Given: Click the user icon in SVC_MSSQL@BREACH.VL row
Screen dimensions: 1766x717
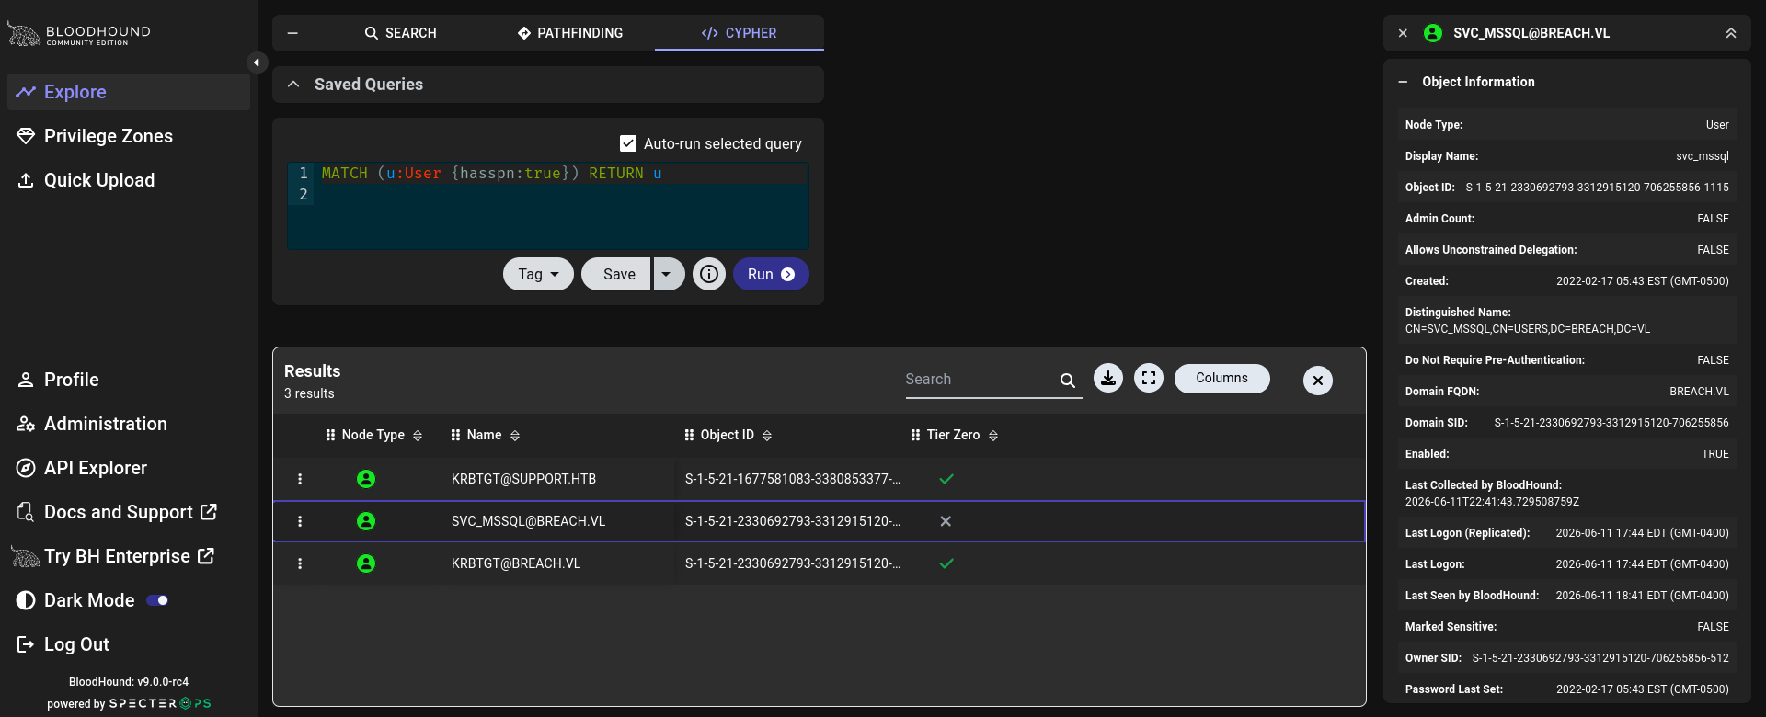Looking at the screenshot, I should point(366,521).
